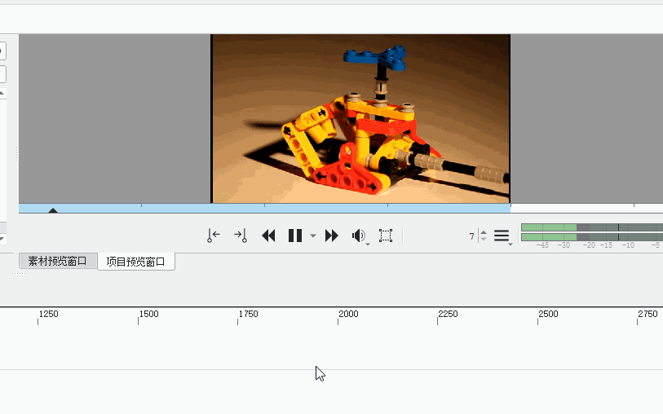
Task: Fast forward the preview playback
Action: (x=331, y=236)
